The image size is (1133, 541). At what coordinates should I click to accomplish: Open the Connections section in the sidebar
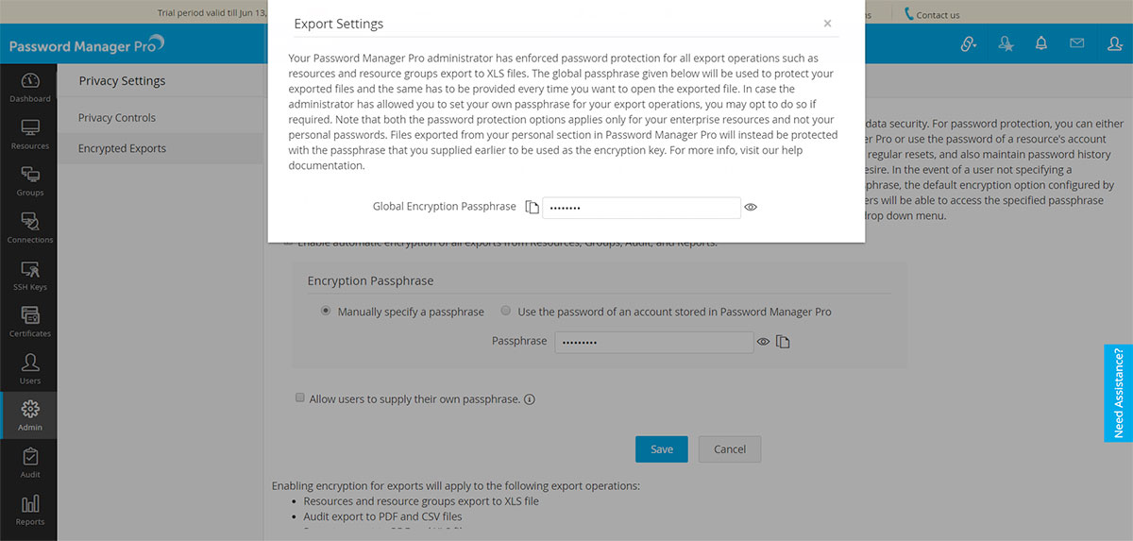click(x=30, y=228)
